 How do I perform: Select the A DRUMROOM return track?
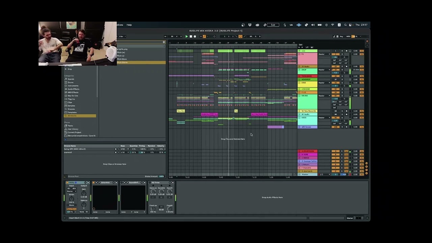[307, 151]
